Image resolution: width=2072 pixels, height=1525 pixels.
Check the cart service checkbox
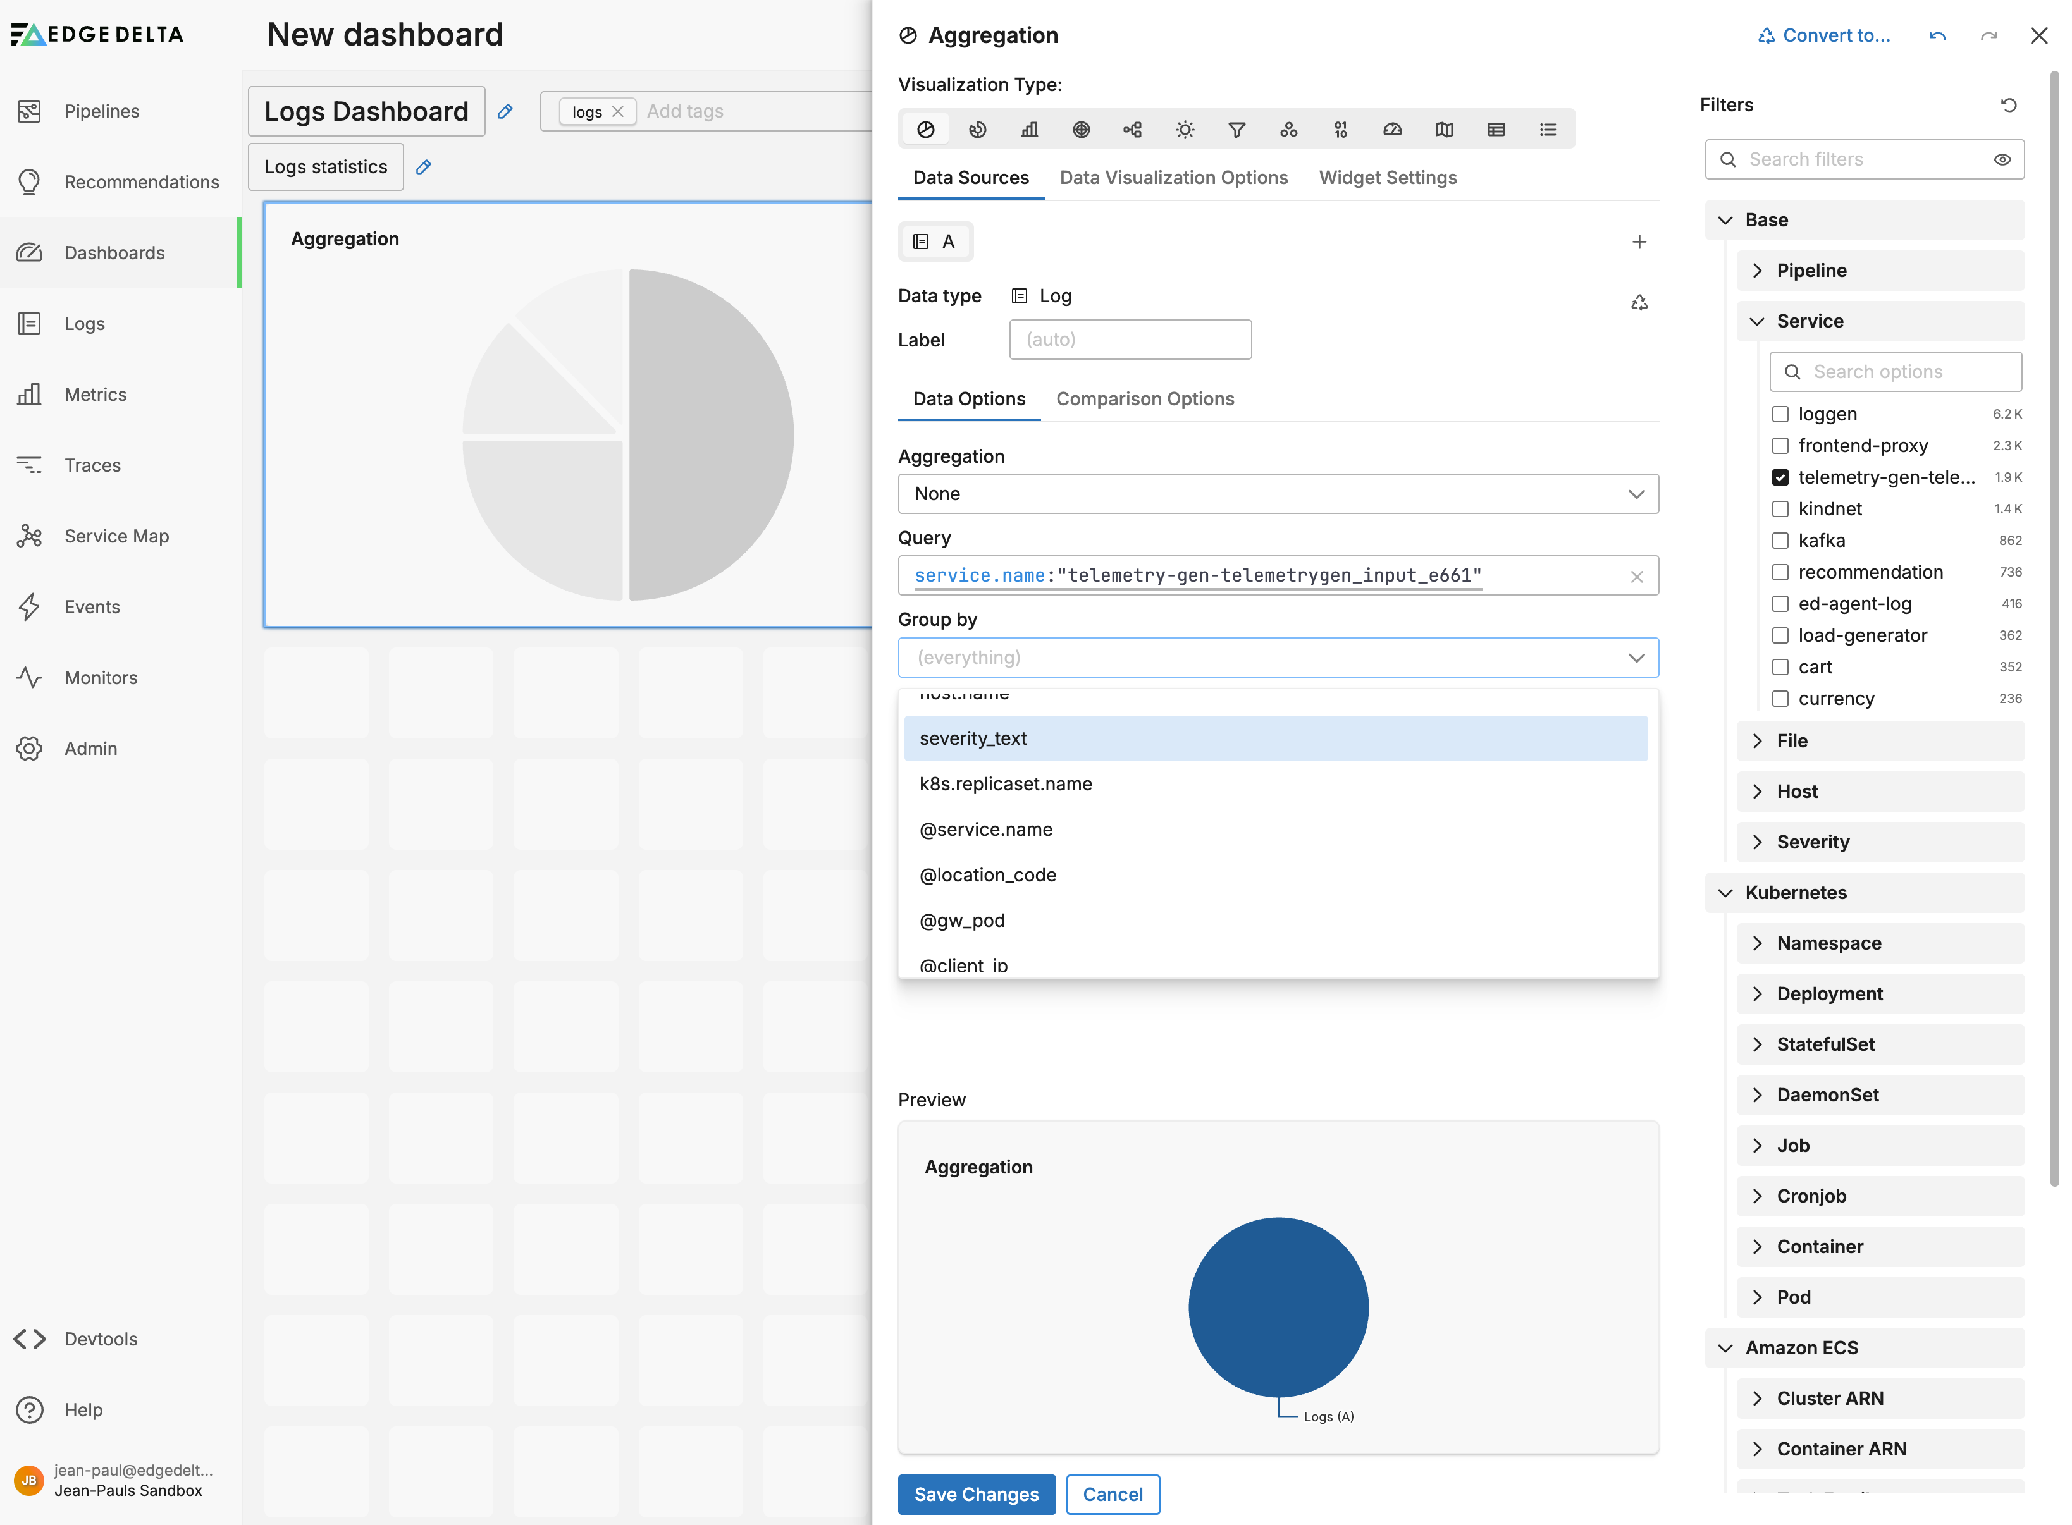1780,668
